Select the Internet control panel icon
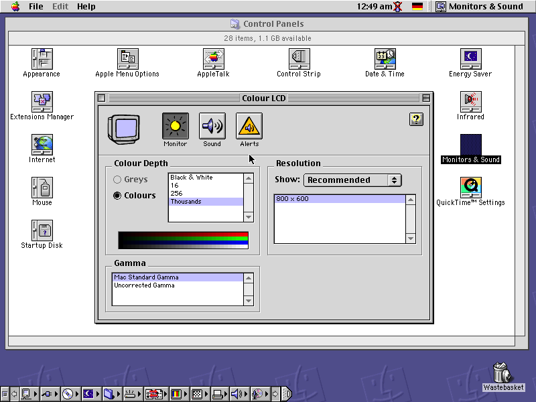Screen dimensions: 536x402 pos(42,145)
